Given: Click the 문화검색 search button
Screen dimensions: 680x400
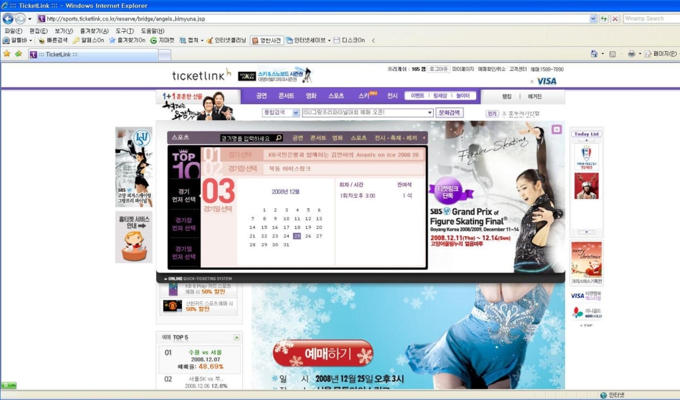Looking at the screenshot, I should point(450,113).
